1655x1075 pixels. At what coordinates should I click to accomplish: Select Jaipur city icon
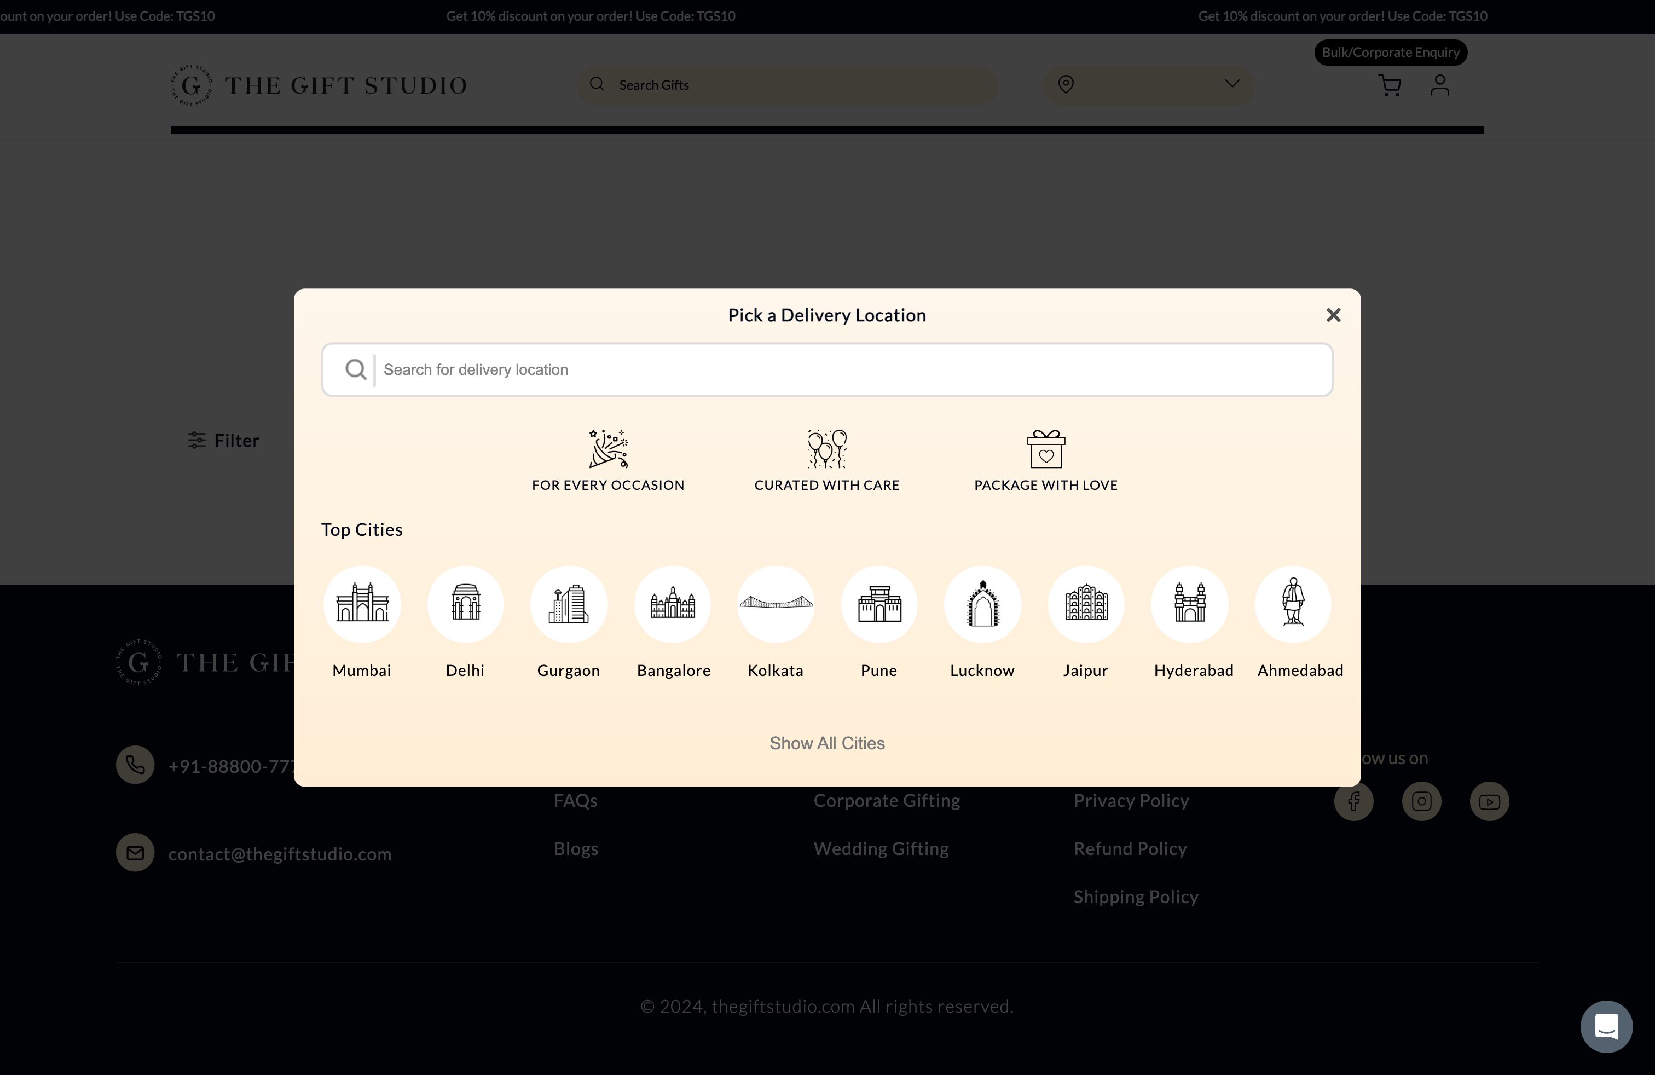(x=1085, y=604)
